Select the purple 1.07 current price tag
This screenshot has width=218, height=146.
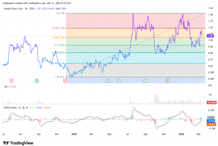pos(210,36)
